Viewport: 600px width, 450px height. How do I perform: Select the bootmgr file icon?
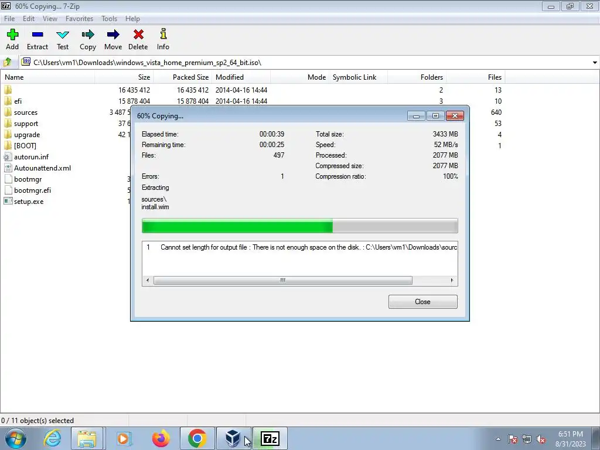(x=8, y=179)
